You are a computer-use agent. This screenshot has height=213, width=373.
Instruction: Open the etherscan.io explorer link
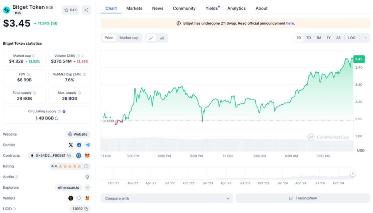pyautogui.click(x=68, y=188)
